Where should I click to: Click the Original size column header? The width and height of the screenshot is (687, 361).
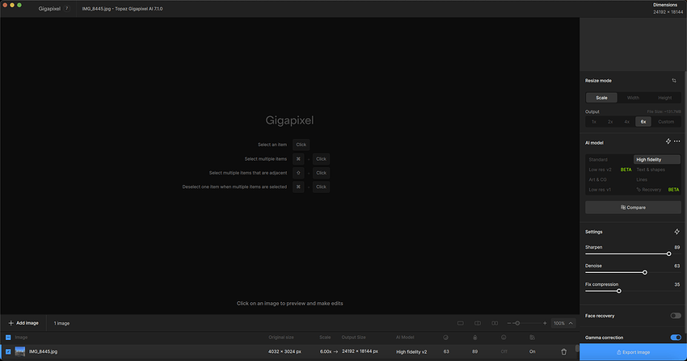[x=281, y=338]
